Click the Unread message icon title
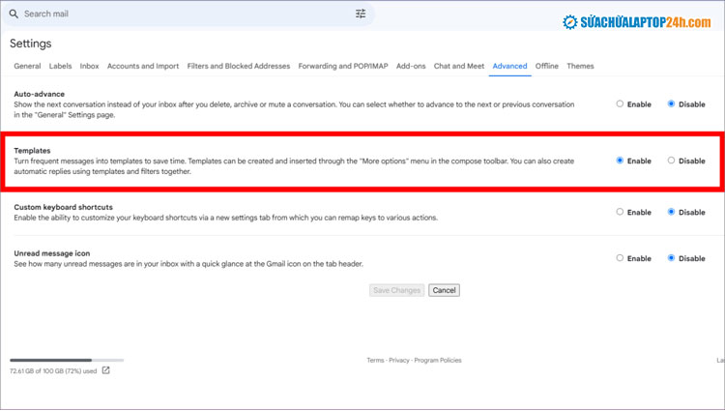Image resolution: width=725 pixels, height=411 pixels. point(52,253)
